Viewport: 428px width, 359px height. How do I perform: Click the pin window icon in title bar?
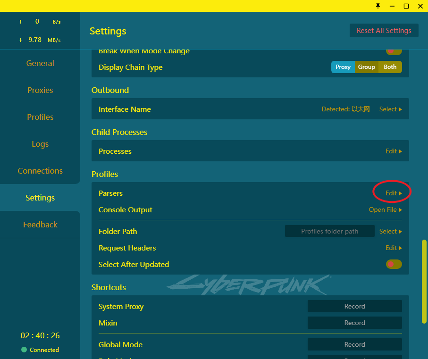click(378, 6)
